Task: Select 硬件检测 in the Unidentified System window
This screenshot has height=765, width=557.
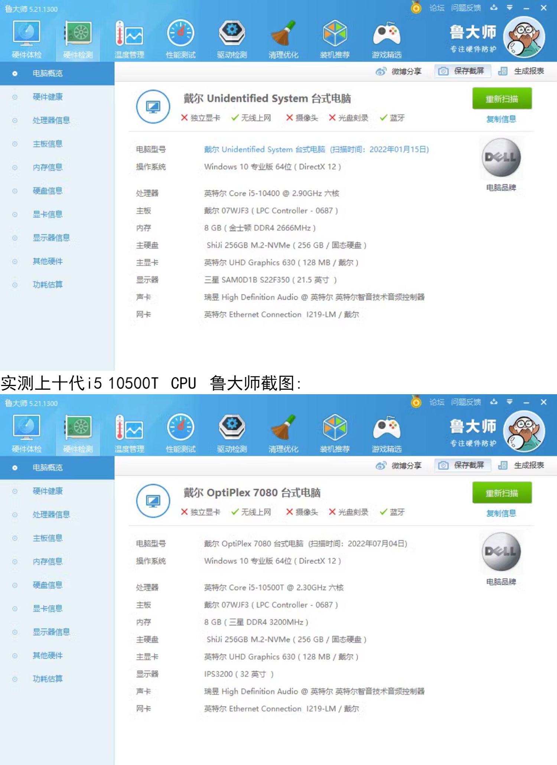Action: (78, 40)
